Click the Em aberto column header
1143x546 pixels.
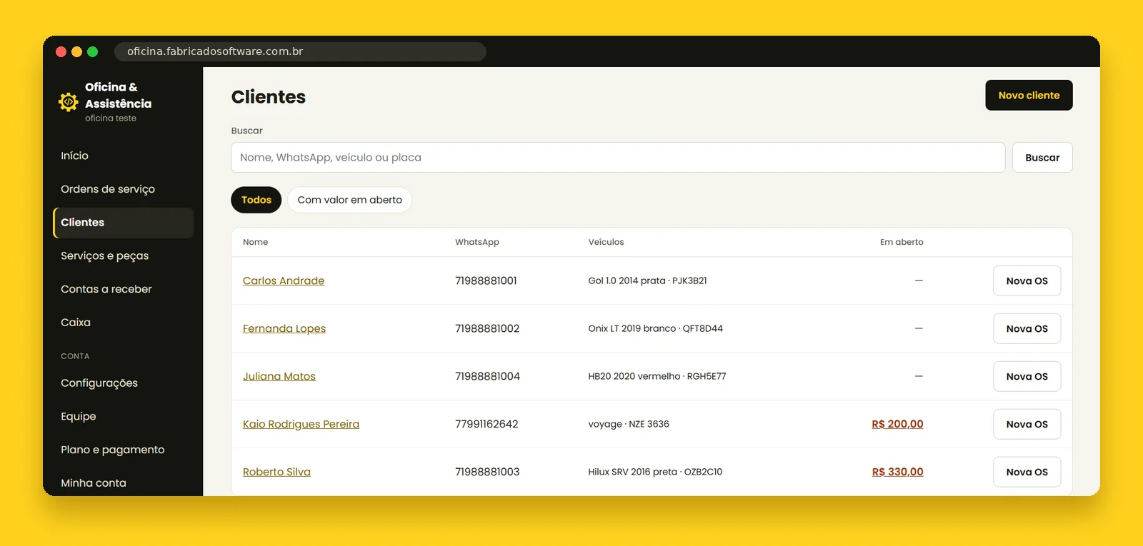[902, 242]
